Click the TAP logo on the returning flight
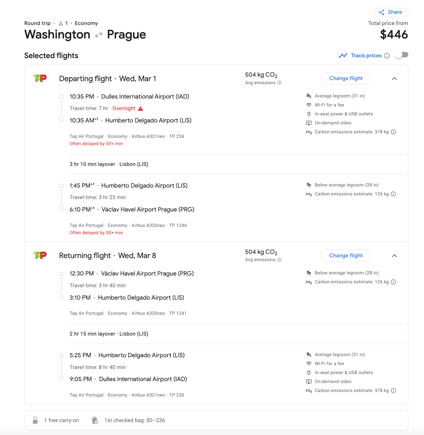 [x=39, y=255]
